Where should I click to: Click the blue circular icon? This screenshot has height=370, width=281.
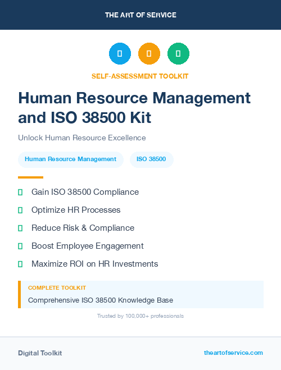(120, 53)
